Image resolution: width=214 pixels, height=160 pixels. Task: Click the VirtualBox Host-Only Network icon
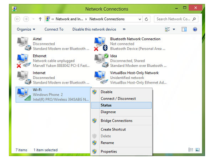[x=101, y=78]
